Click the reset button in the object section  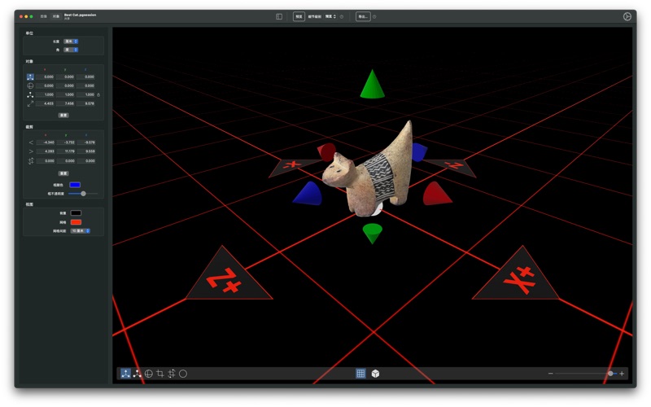pyautogui.click(x=63, y=115)
